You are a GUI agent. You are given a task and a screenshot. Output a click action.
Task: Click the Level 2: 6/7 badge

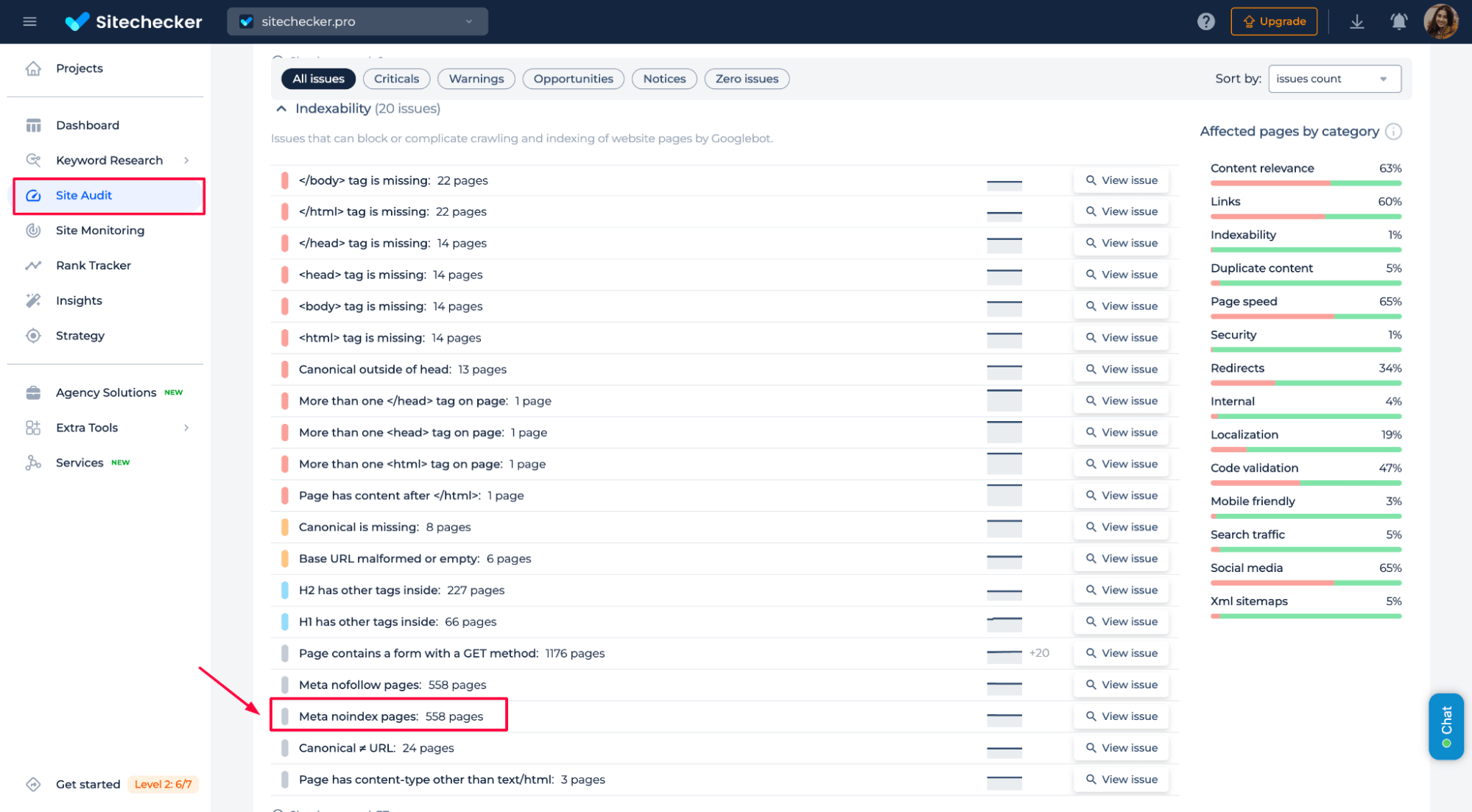(163, 784)
